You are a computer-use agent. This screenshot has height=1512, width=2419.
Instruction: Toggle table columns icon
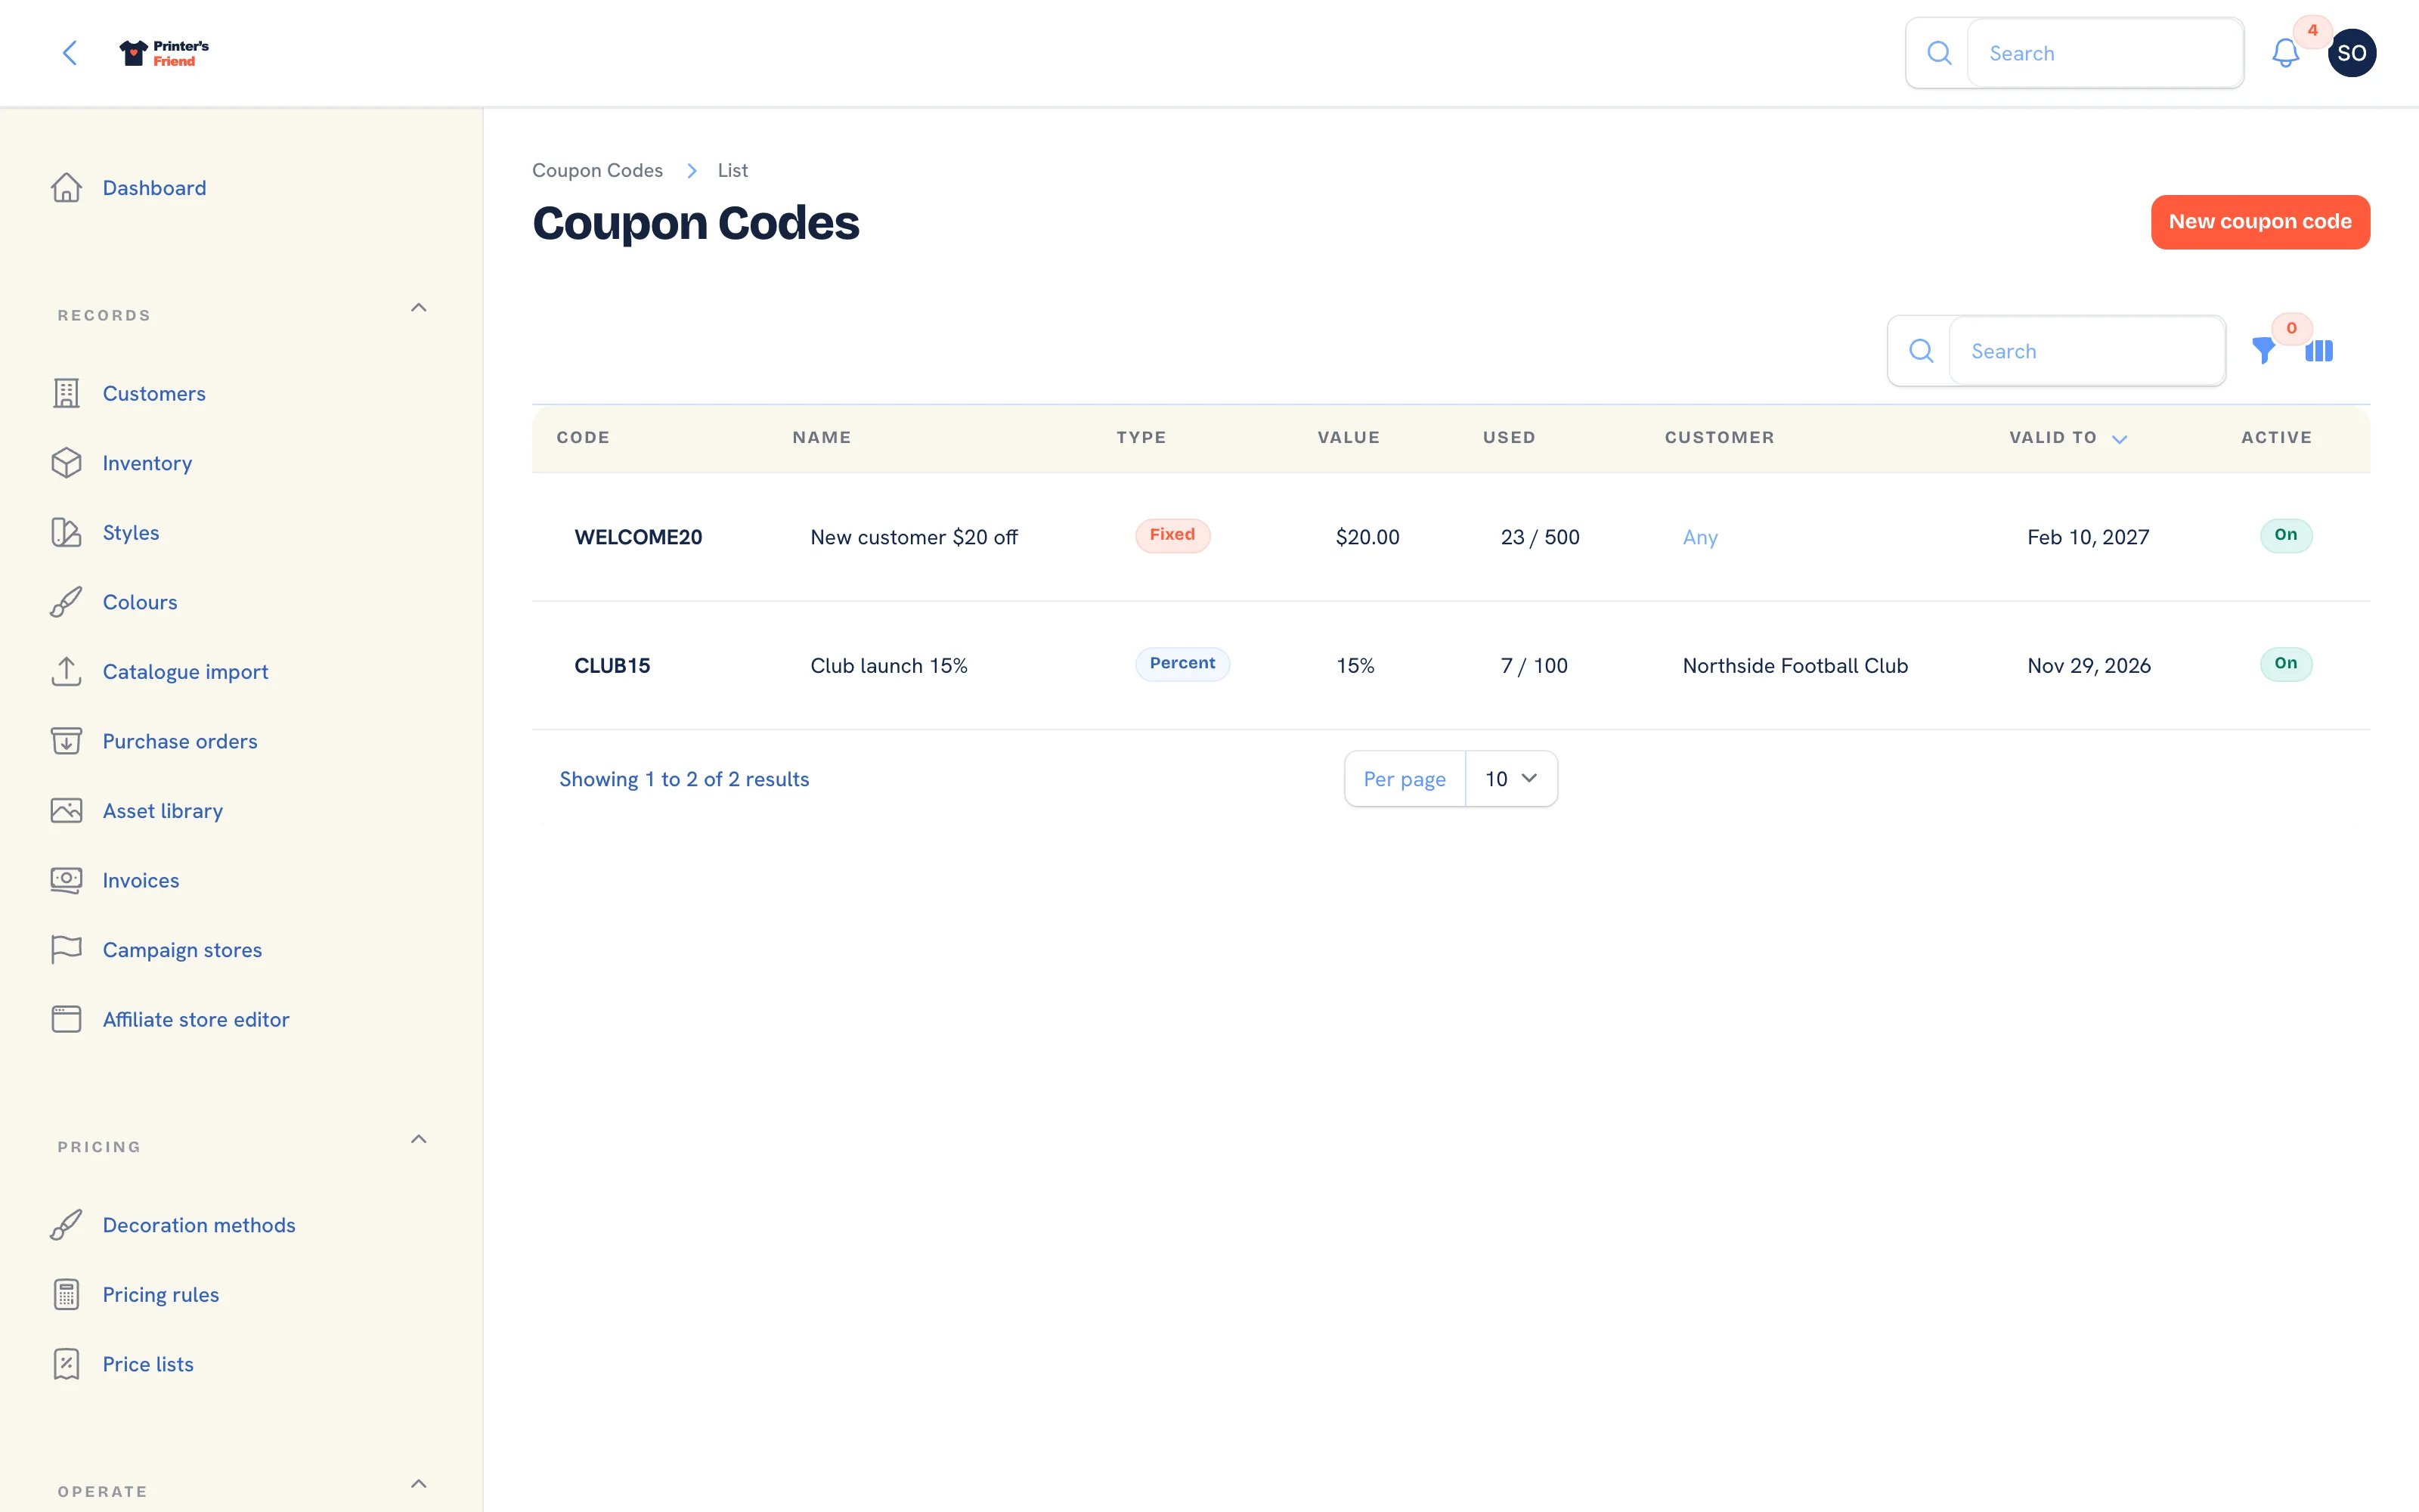point(2318,351)
